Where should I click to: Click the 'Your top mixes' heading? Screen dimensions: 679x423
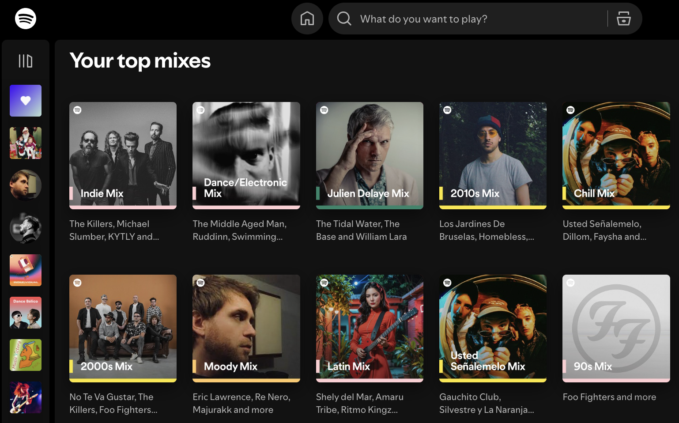click(x=140, y=60)
